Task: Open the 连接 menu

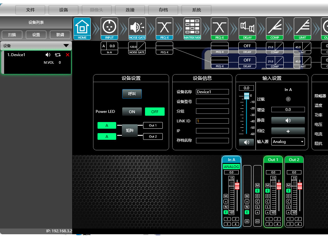Action: pos(130,10)
